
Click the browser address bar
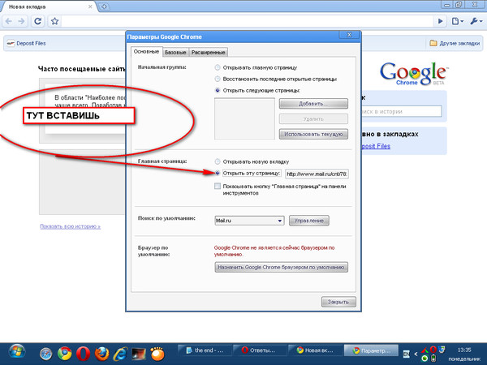[247, 21]
